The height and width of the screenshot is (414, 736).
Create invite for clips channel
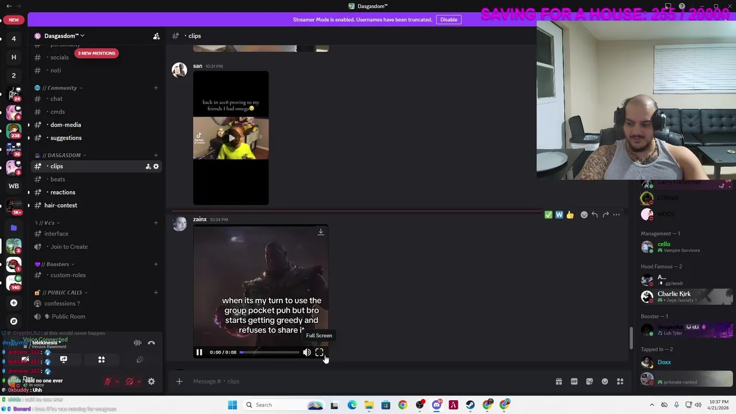coord(148,166)
